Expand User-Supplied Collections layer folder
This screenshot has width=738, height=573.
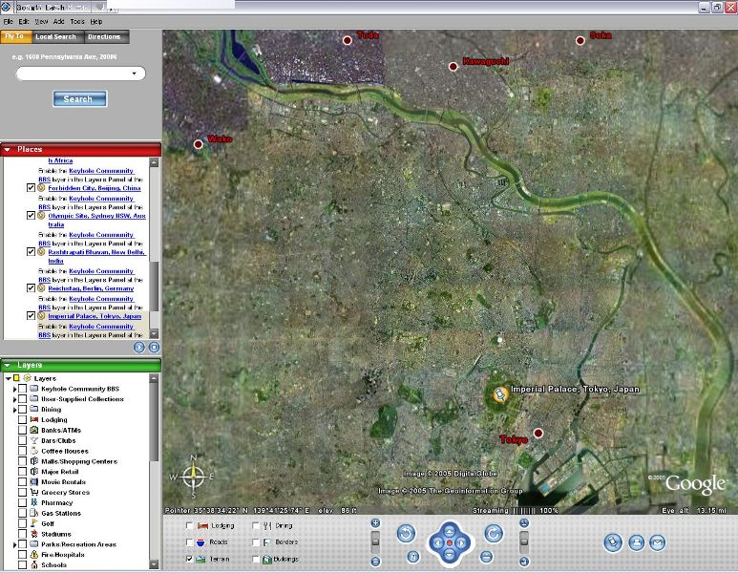(14, 399)
